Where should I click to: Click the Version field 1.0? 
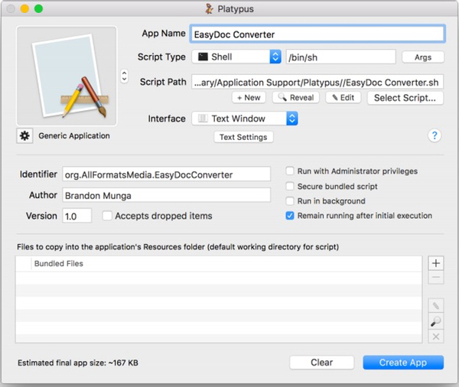[x=77, y=216]
